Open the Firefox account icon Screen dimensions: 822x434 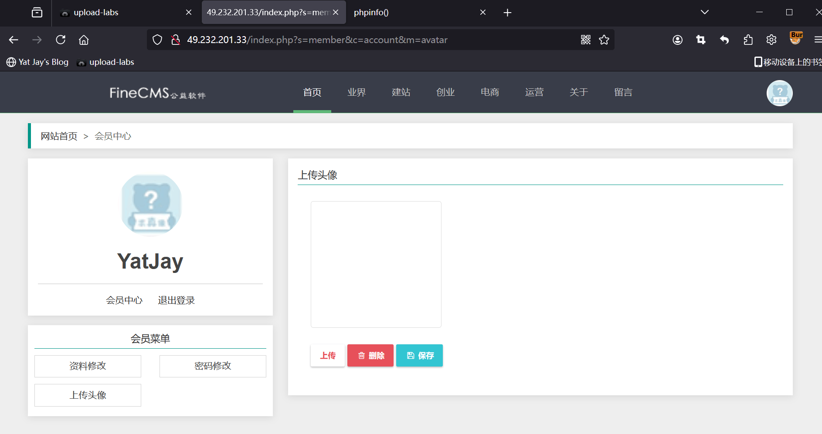coord(677,40)
